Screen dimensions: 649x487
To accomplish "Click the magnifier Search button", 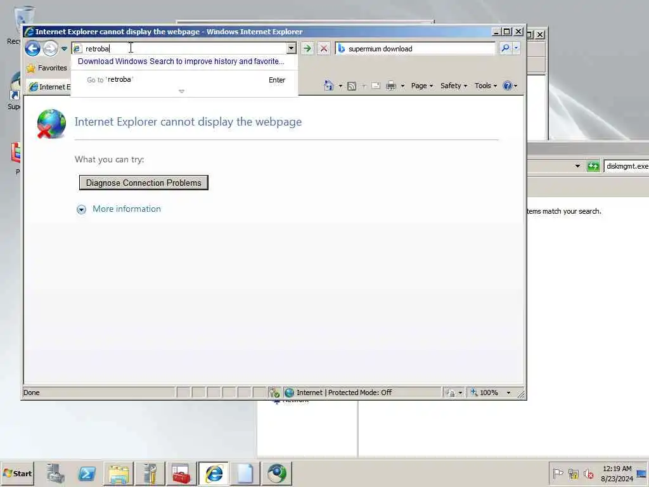I will pos(505,48).
